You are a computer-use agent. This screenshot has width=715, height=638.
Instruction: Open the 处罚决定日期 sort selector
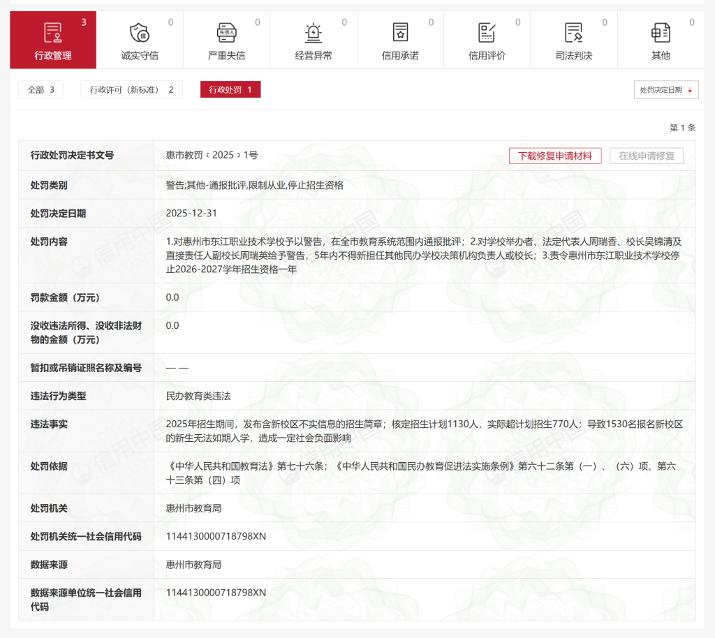(665, 89)
